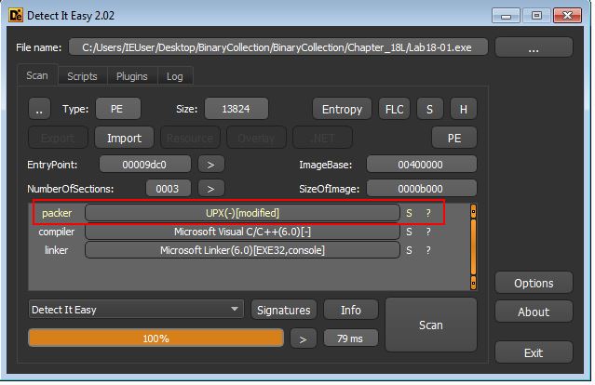
Task: Open the H hex viewer button
Action: pyautogui.click(x=464, y=109)
